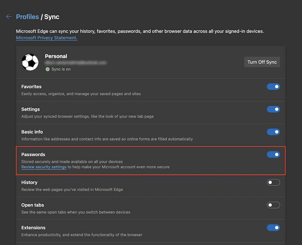
Task: Switch off the Basic info toggle
Action: [x=273, y=132]
